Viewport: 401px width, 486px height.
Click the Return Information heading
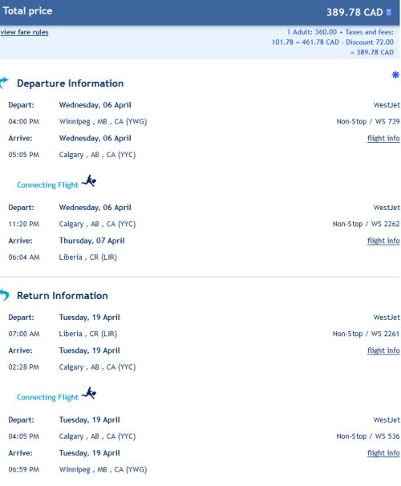click(63, 296)
